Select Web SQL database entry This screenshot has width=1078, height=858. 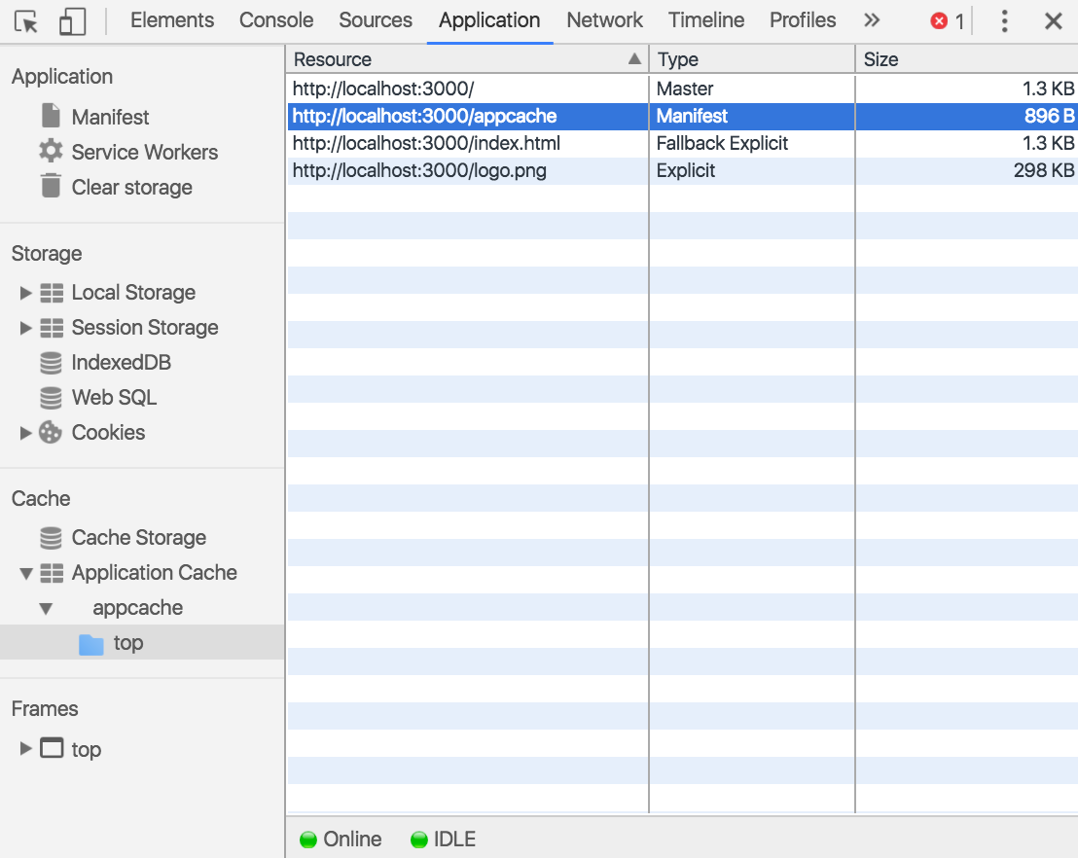(x=114, y=398)
